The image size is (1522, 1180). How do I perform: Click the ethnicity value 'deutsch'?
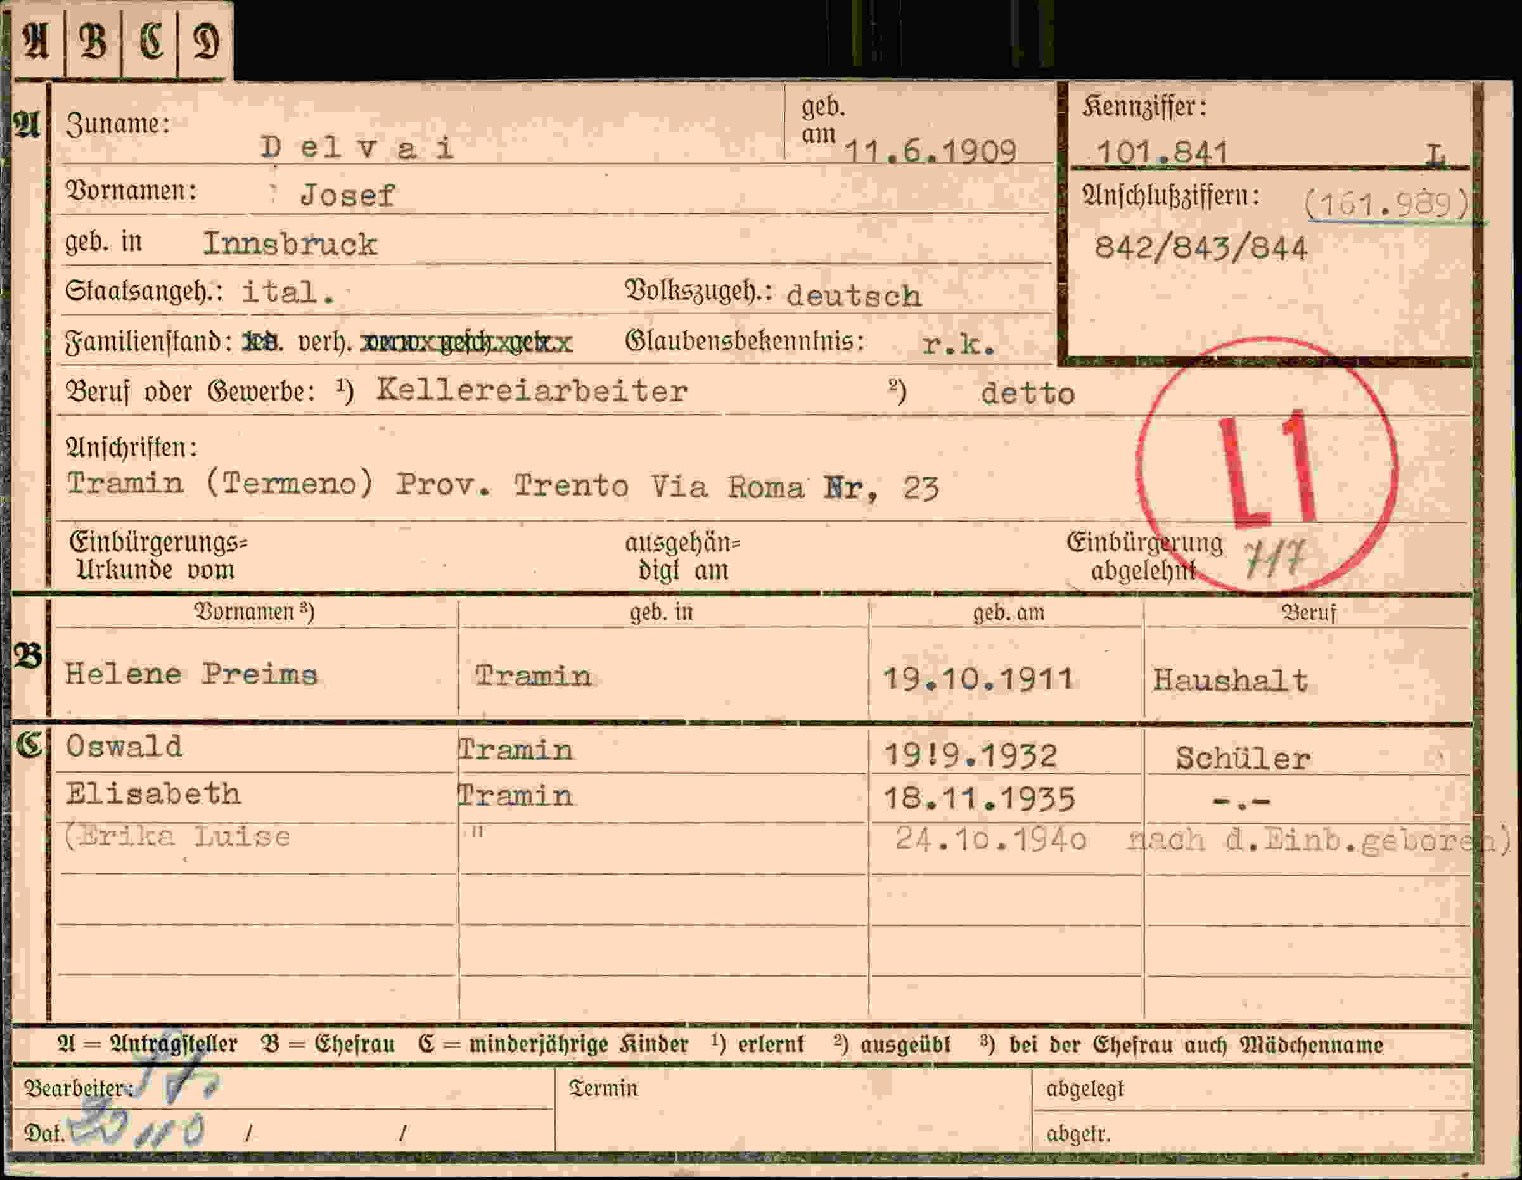[x=854, y=296]
